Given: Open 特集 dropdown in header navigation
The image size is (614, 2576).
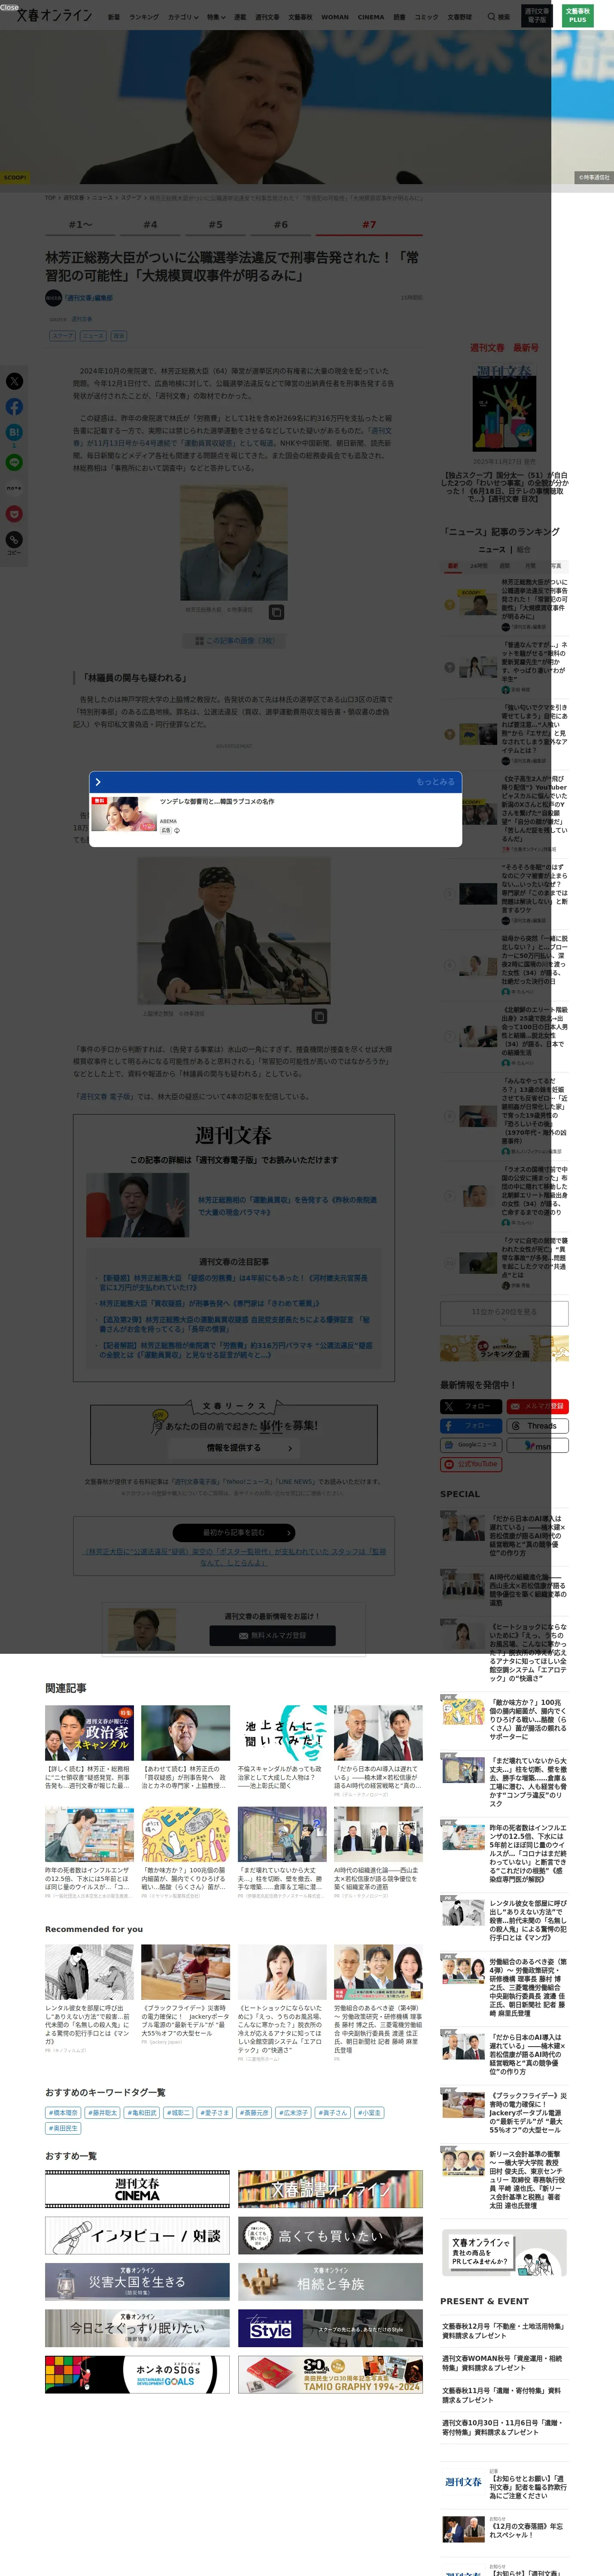Looking at the screenshot, I should click(x=216, y=17).
